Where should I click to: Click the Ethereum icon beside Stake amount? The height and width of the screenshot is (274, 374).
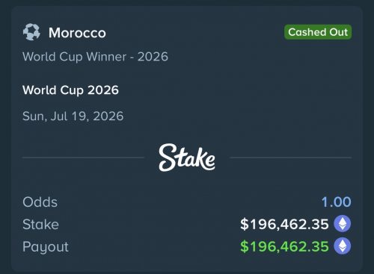coord(343,224)
